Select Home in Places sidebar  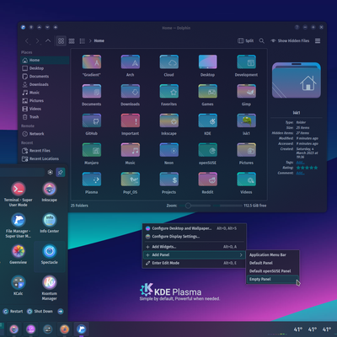[x=45, y=60]
